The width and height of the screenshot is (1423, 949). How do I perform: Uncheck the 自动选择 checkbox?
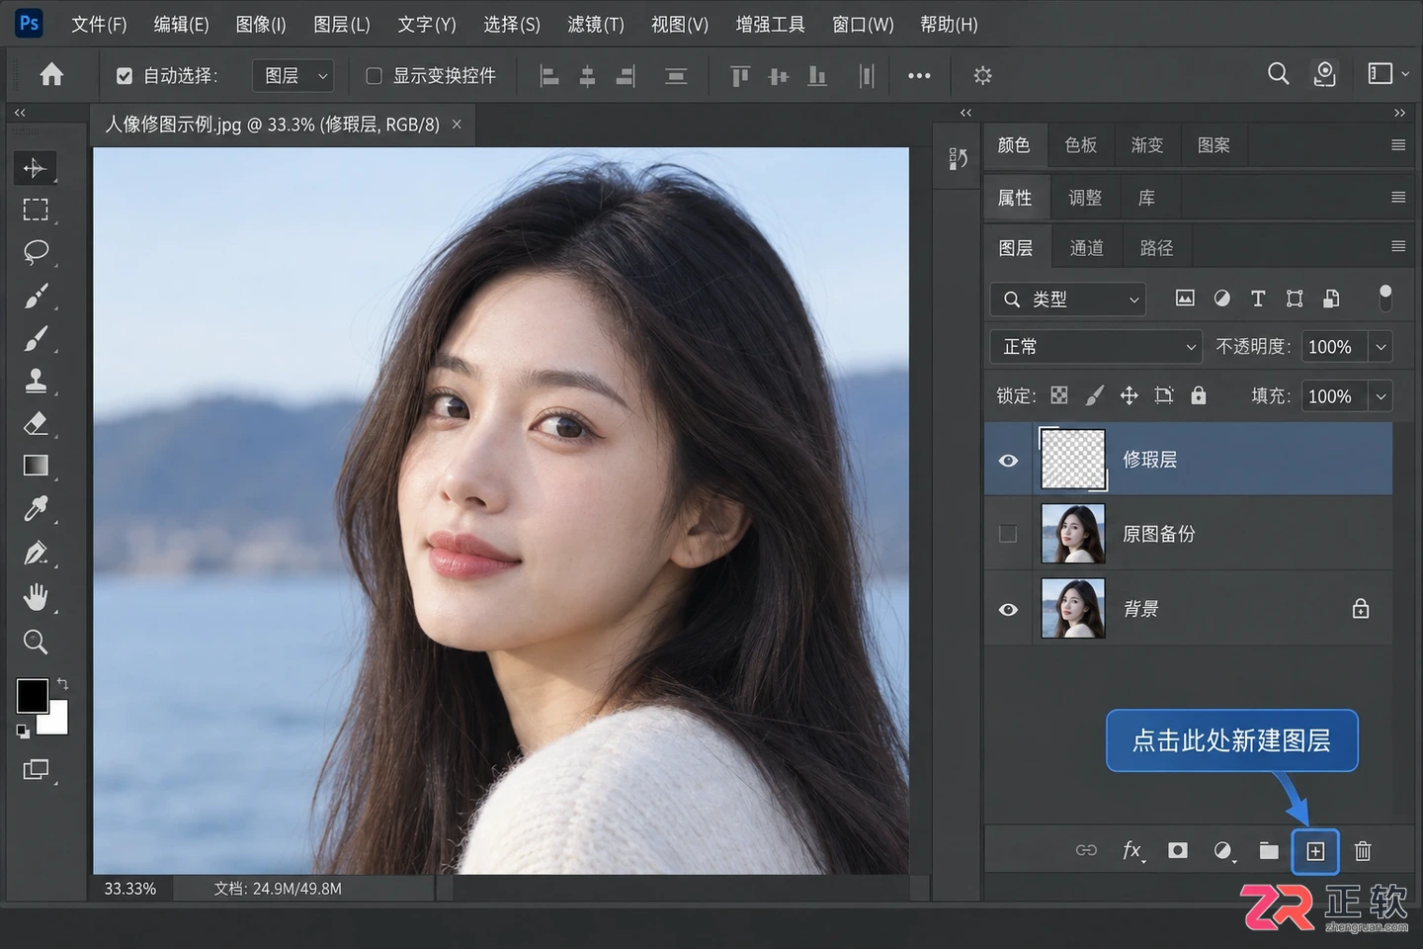125,76
